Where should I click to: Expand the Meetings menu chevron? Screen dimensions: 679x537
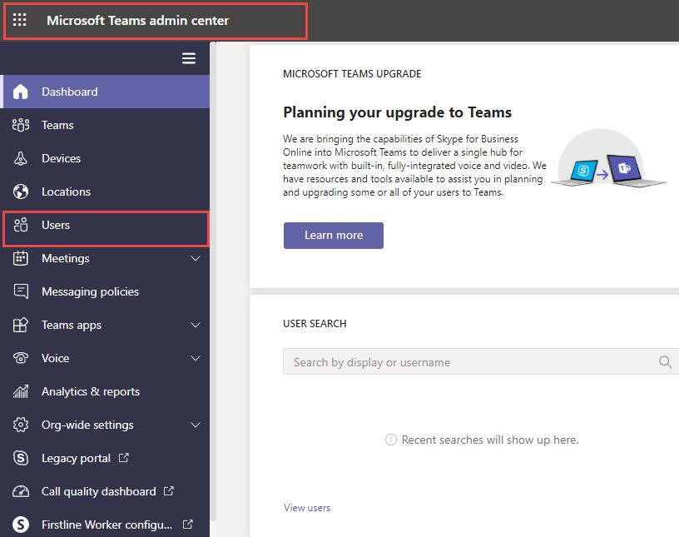coord(196,258)
